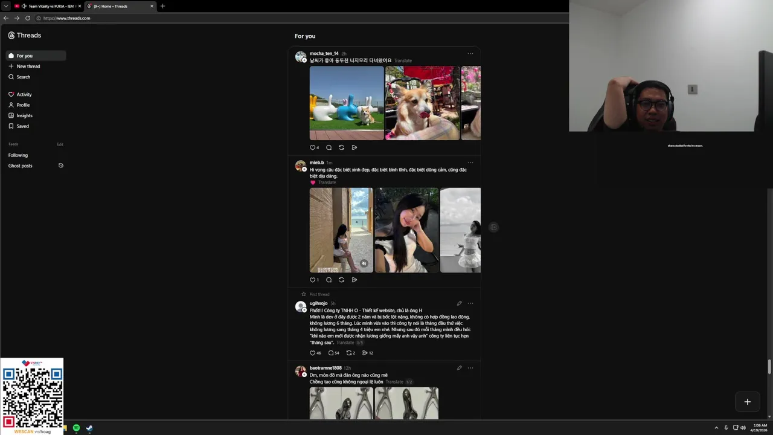Click the page vertical scrollbar thumb
This screenshot has height=435, width=773.
769,367
